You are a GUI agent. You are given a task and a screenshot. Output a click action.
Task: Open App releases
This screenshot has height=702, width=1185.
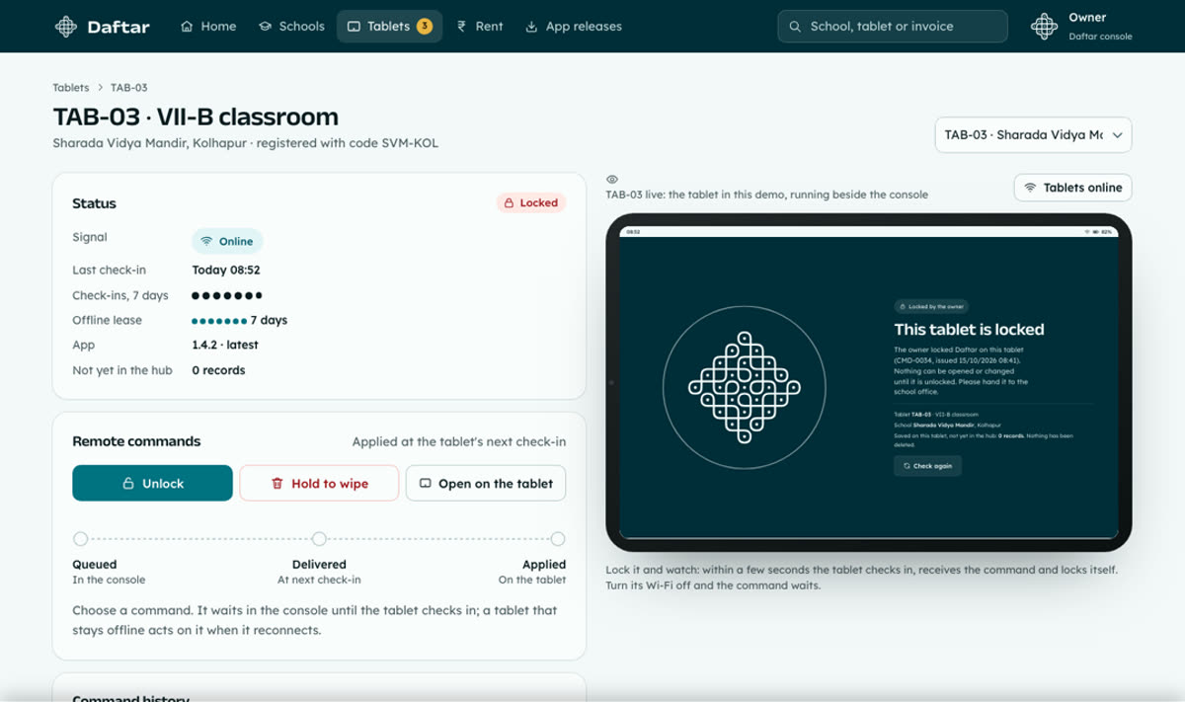573,27
